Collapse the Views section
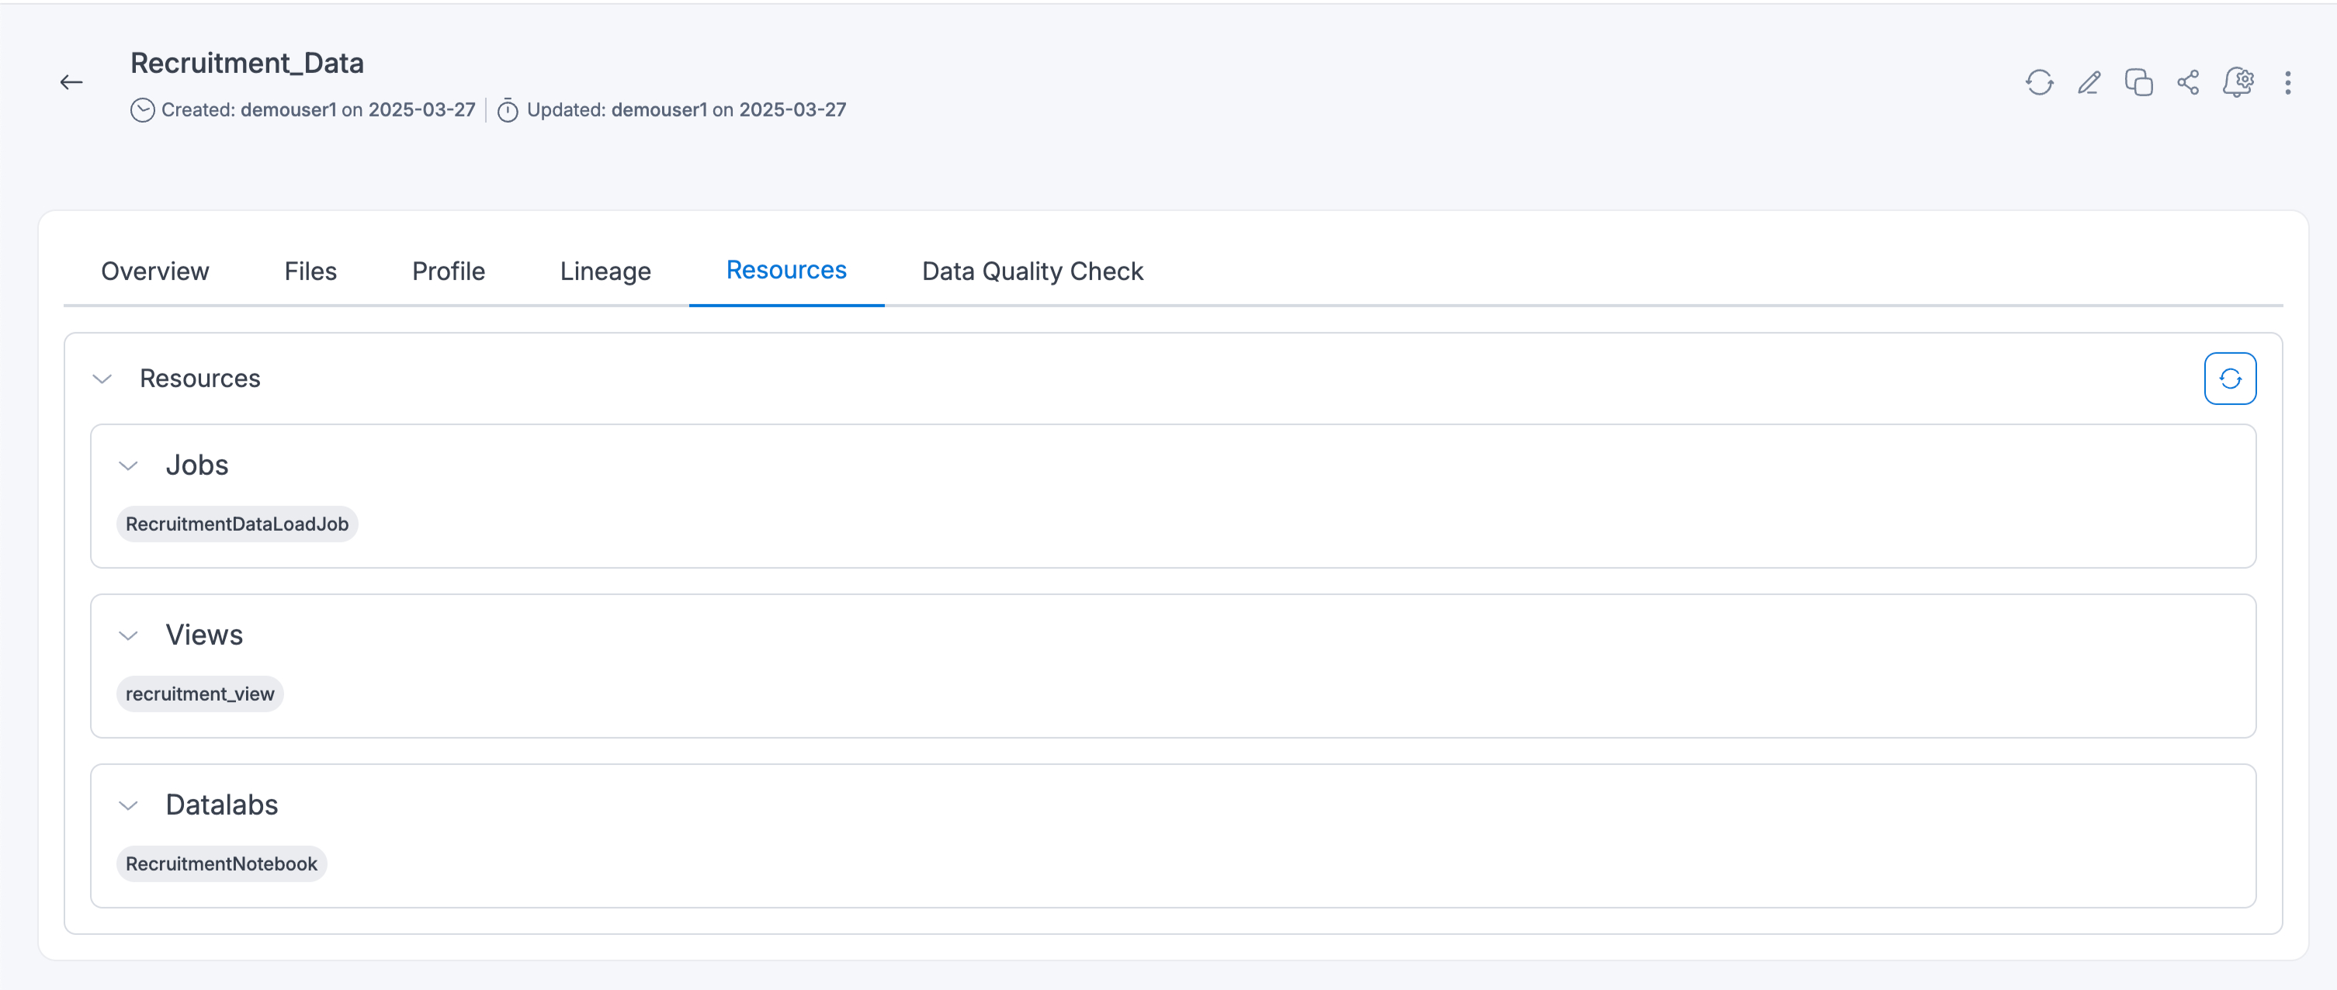Image resolution: width=2337 pixels, height=990 pixels. pyautogui.click(x=129, y=635)
